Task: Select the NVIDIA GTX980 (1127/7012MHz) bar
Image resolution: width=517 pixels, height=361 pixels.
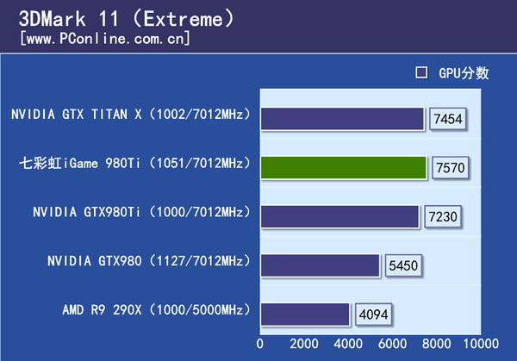Action: (321, 265)
